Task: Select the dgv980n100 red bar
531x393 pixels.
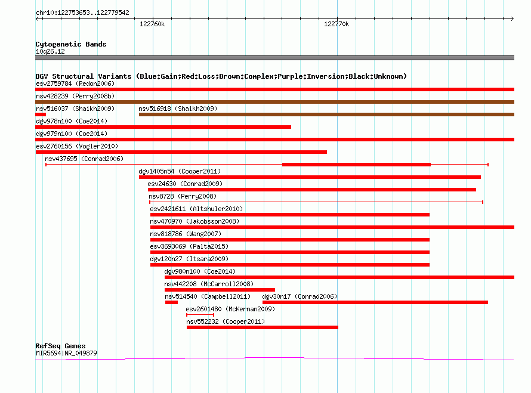Action: point(339,277)
